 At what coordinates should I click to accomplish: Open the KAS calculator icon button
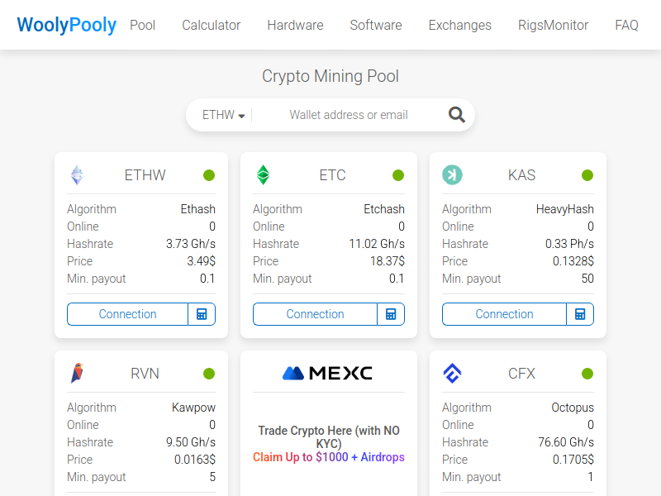pos(580,314)
